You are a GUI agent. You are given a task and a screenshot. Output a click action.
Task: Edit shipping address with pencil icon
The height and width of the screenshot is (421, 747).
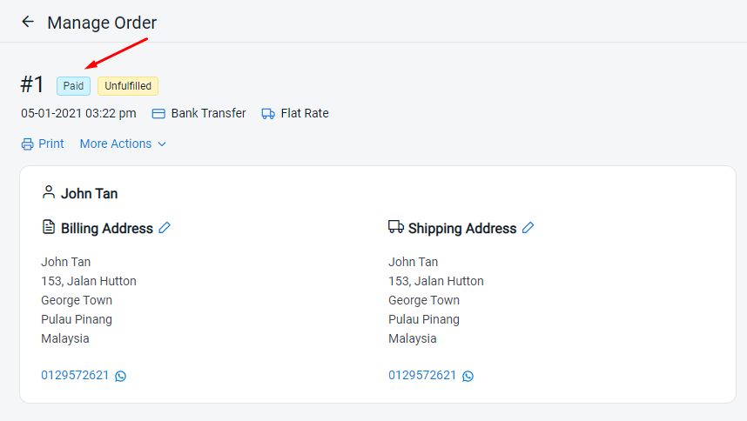(528, 228)
